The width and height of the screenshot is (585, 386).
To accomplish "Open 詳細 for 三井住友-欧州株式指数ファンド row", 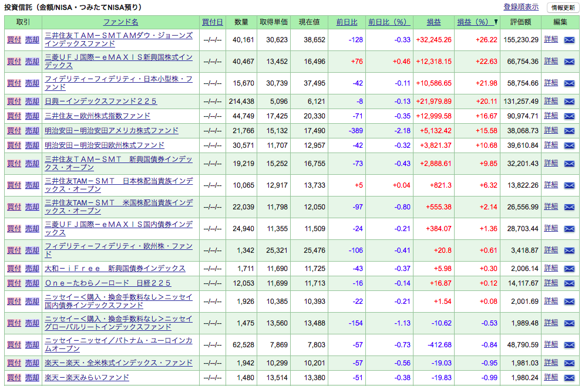I will point(551,116).
